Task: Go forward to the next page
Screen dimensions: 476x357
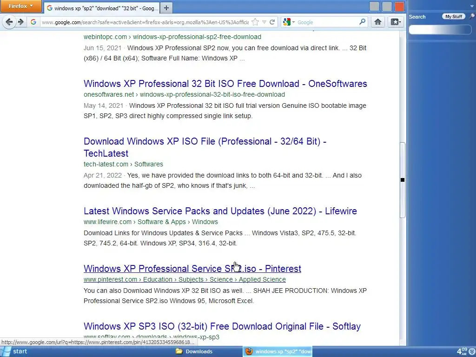Action: tap(20, 22)
